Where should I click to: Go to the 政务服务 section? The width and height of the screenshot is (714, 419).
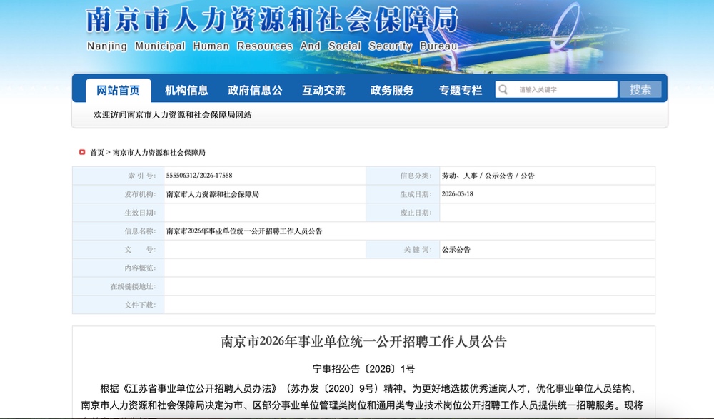392,91
